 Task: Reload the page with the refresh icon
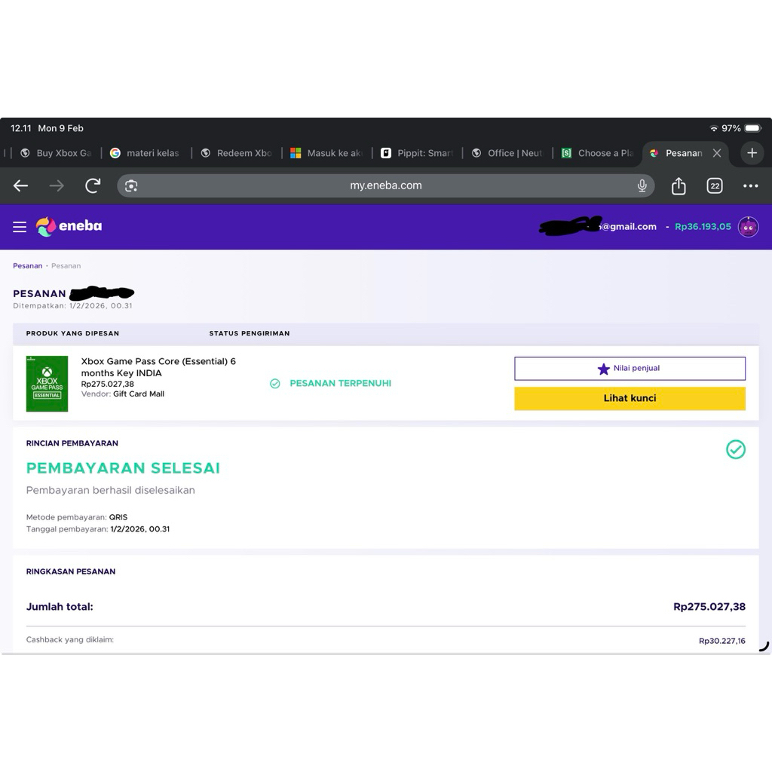pos(92,185)
